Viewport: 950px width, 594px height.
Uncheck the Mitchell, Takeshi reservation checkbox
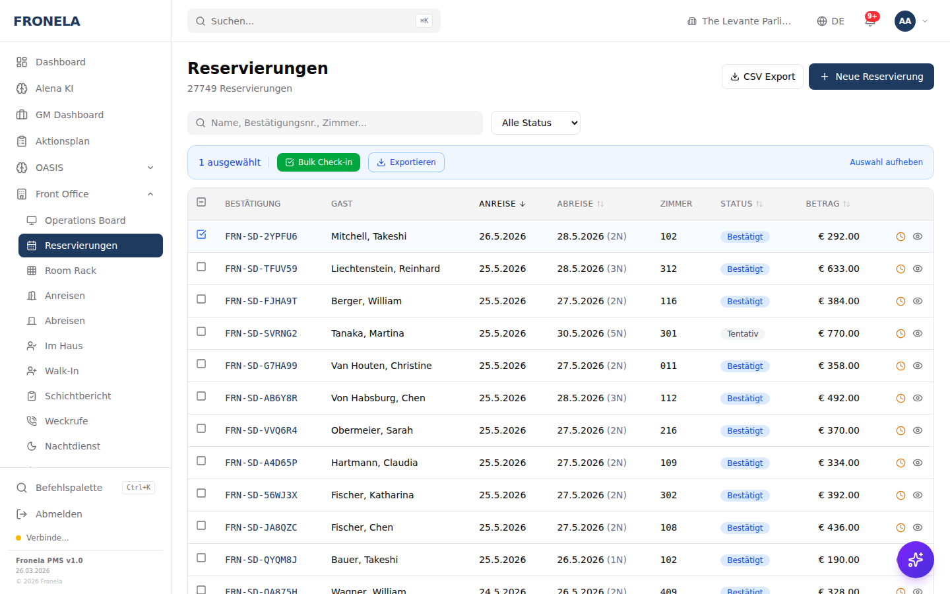tap(201, 235)
